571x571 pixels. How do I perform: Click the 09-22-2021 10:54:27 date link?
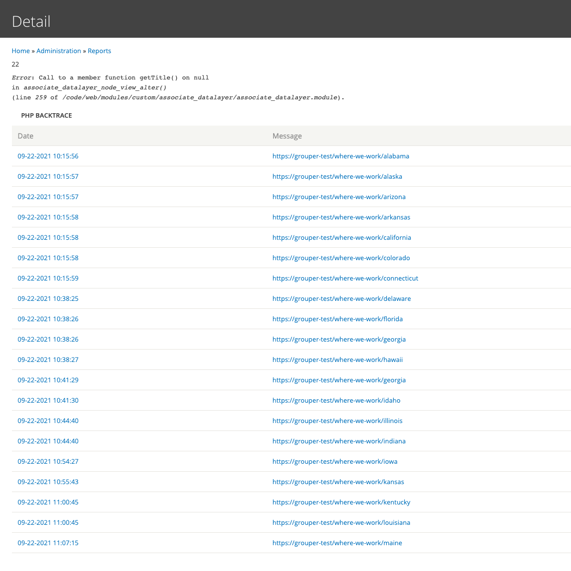(48, 462)
